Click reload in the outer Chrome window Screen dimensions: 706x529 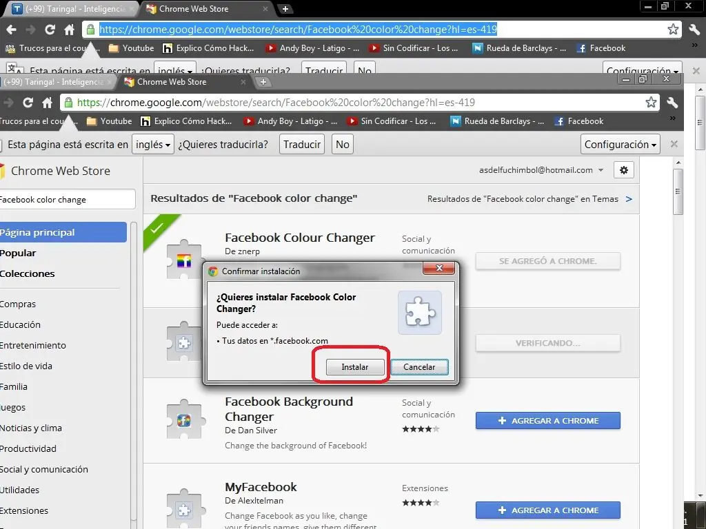pyautogui.click(x=50, y=30)
